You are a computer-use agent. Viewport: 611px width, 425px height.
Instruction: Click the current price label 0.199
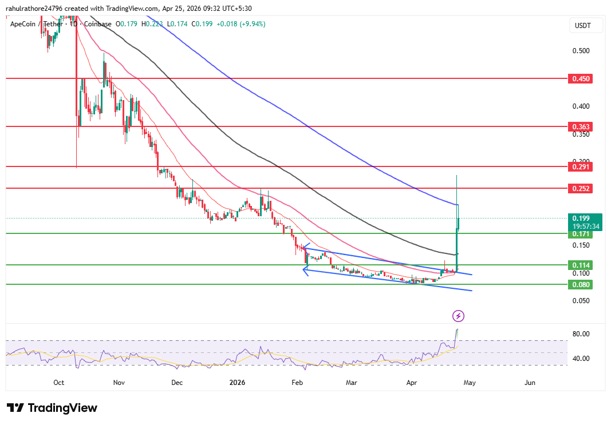[581, 219]
